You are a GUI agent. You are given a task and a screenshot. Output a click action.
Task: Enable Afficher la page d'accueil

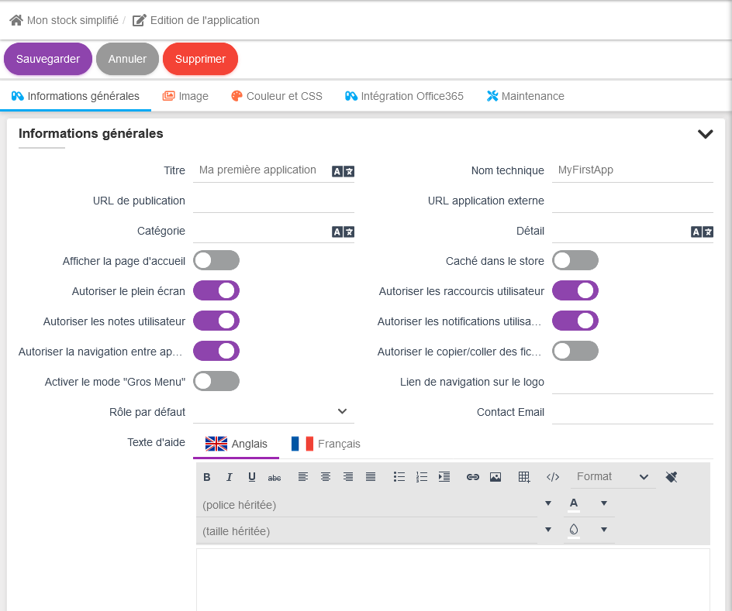pyautogui.click(x=216, y=260)
